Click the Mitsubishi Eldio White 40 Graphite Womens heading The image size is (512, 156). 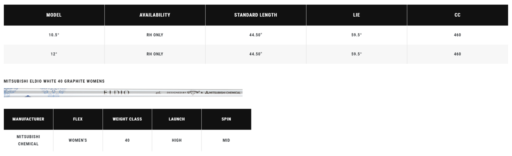[54, 81]
